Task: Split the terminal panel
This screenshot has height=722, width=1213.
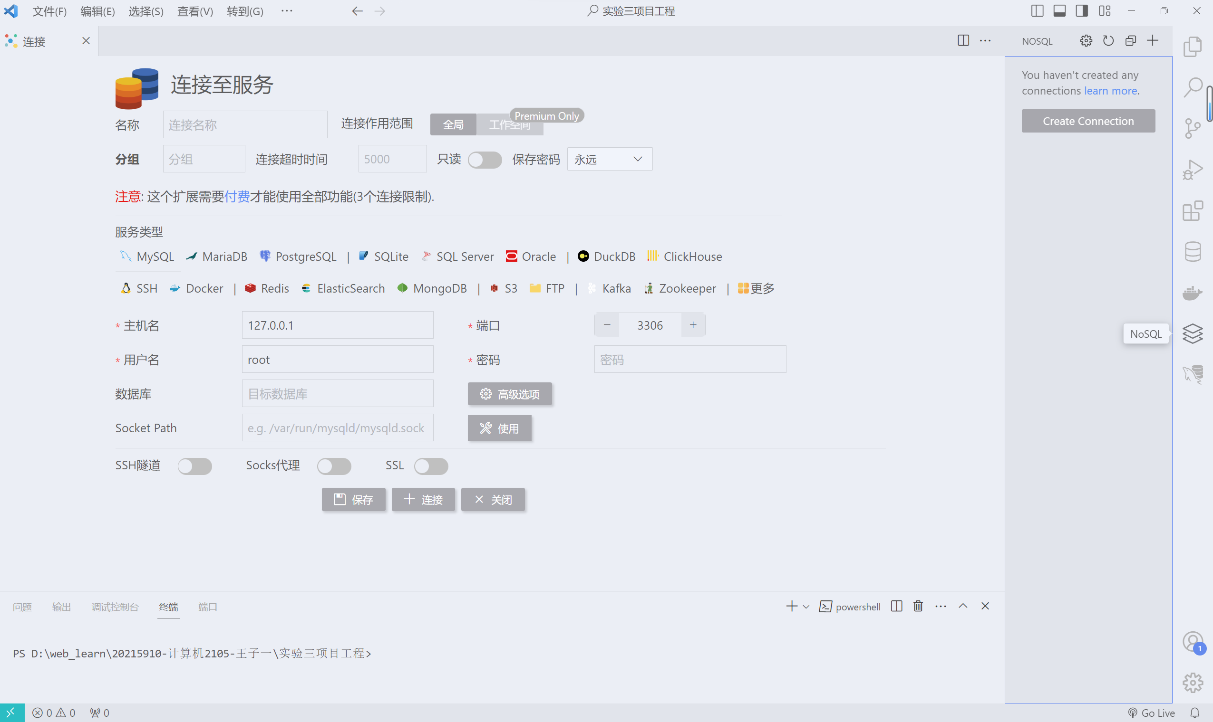Action: pyautogui.click(x=896, y=606)
